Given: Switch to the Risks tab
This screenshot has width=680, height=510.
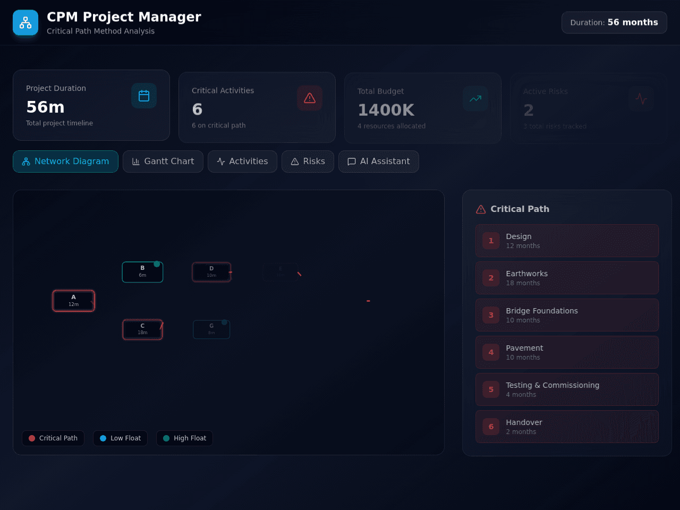Looking at the screenshot, I should coord(308,161).
